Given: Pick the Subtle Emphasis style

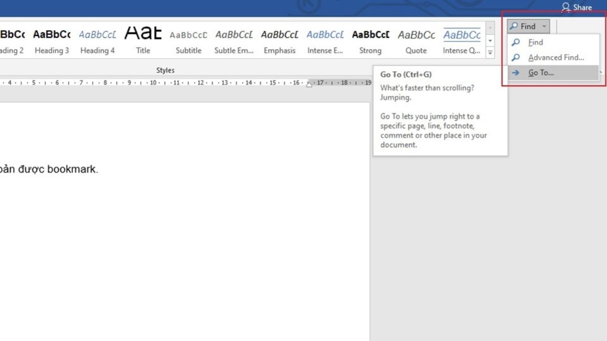Looking at the screenshot, I should click(x=234, y=41).
